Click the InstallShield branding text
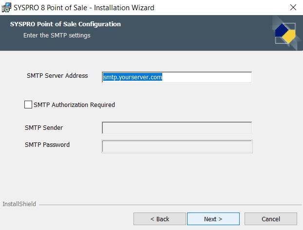This screenshot has width=303, height=230. click(x=19, y=204)
